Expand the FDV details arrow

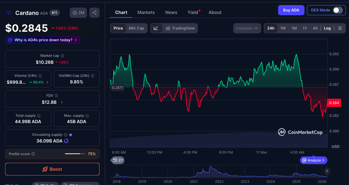coord(62,102)
